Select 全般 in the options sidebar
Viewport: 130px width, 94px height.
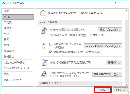18,11
